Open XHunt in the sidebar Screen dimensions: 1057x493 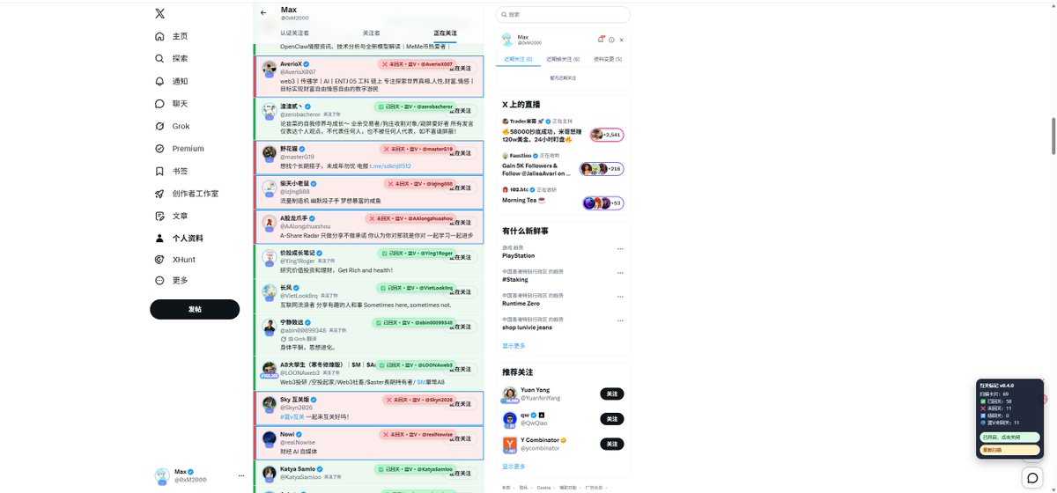click(175, 260)
